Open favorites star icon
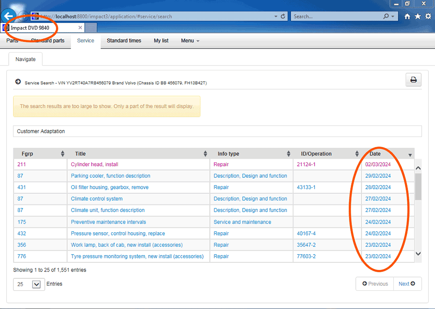 pos(418,16)
